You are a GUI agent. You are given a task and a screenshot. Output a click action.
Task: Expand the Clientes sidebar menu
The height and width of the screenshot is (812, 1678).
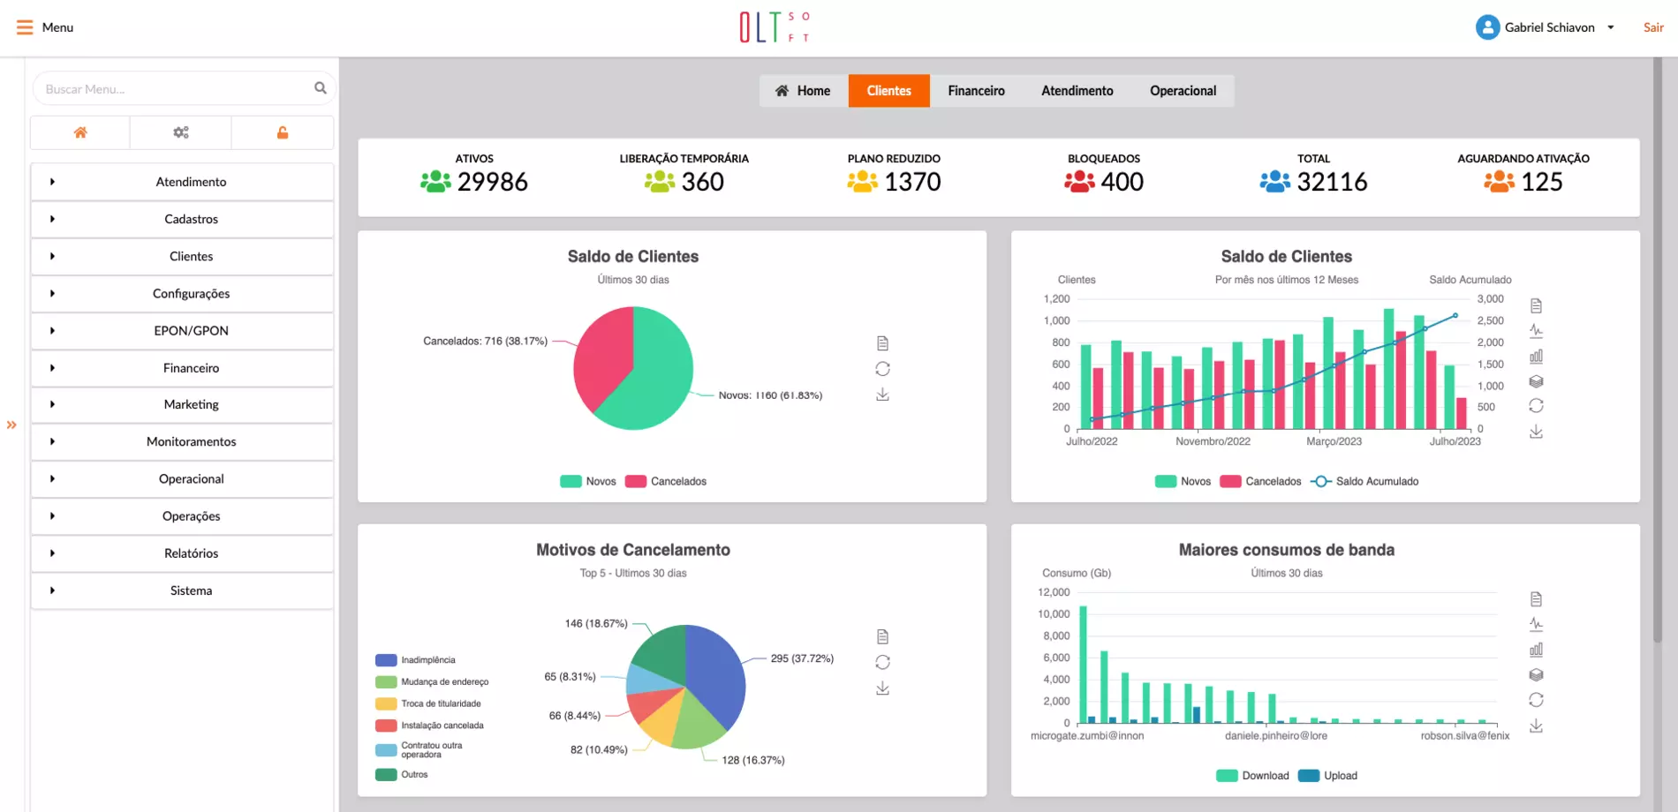click(x=182, y=256)
